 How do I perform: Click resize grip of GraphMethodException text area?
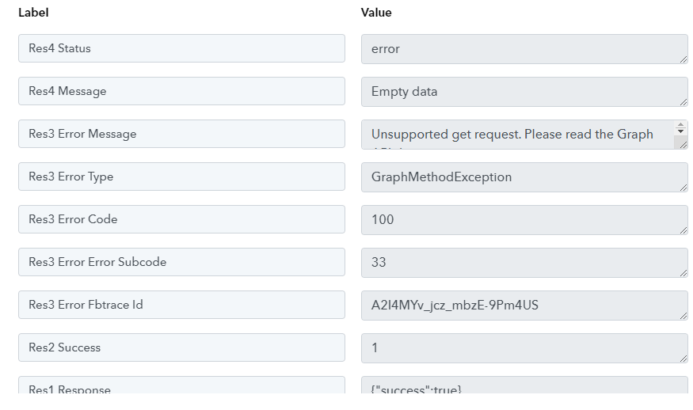(x=683, y=188)
